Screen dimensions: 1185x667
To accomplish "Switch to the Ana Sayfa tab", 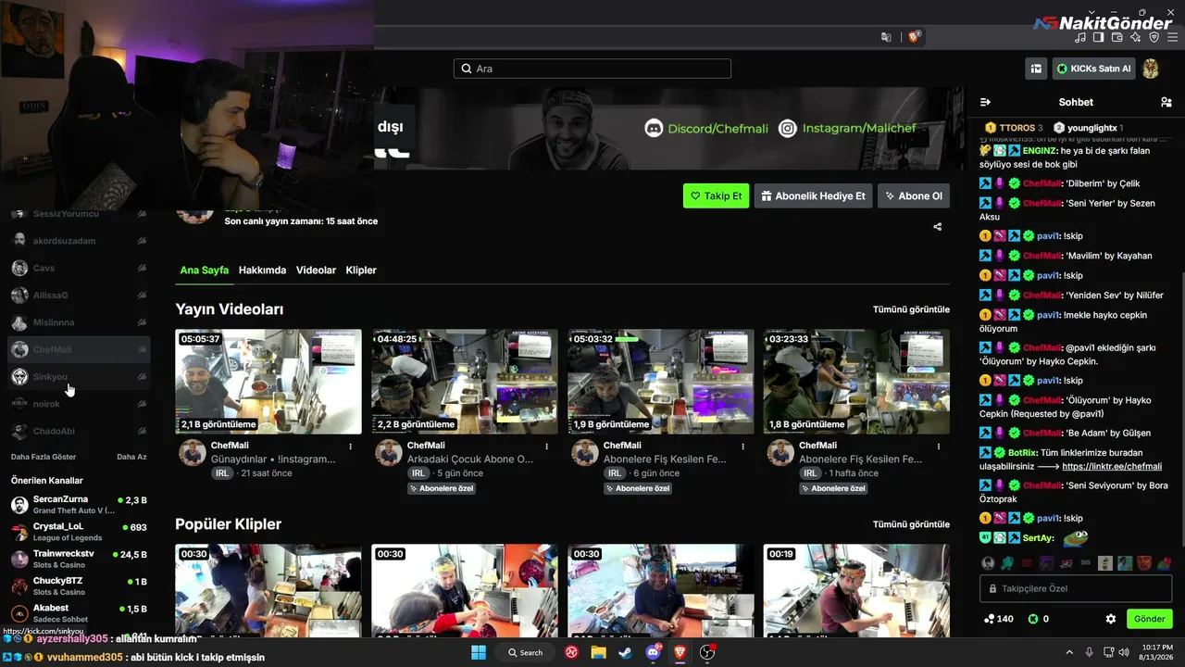I will pos(204,271).
